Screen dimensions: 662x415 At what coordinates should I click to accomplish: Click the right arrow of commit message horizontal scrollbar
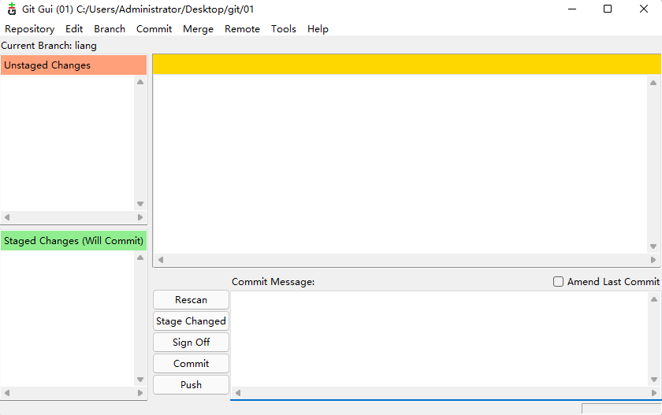[x=654, y=393]
